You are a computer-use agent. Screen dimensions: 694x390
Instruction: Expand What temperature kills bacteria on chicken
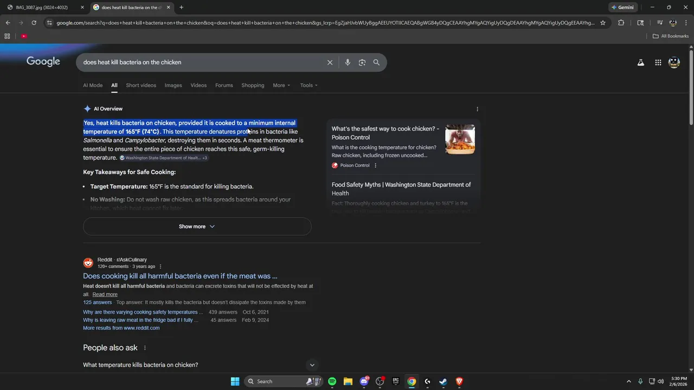coord(200,365)
